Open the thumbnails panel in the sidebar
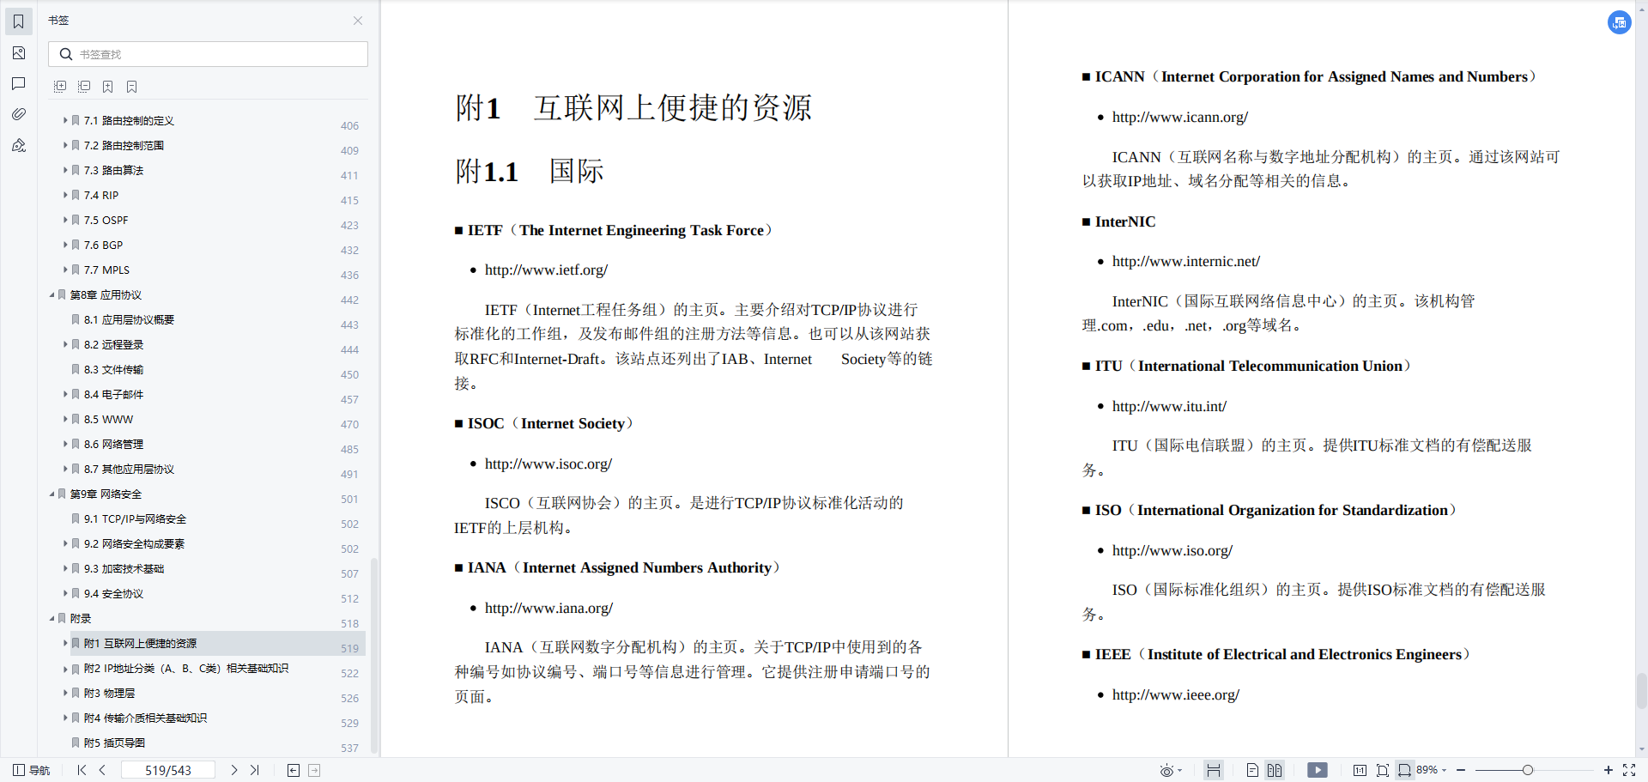 [x=19, y=53]
